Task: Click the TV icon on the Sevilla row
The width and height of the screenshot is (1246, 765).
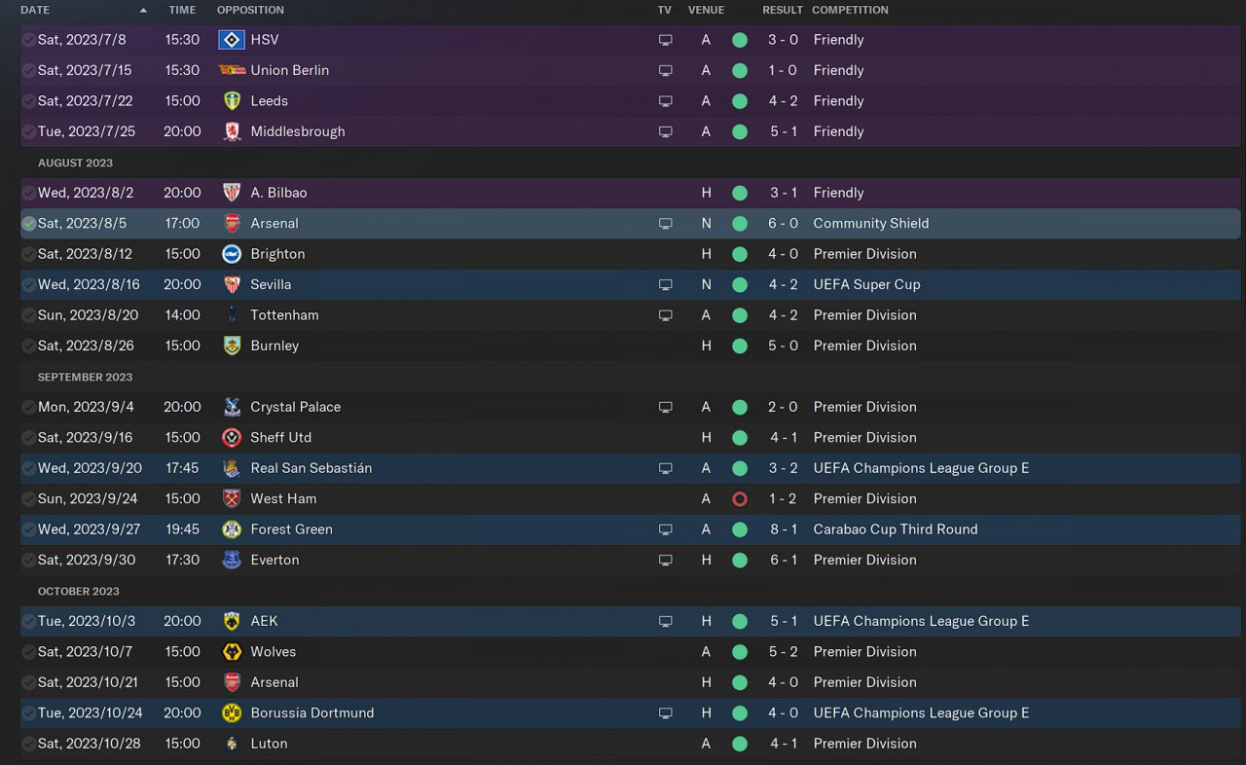Action: (666, 284)
